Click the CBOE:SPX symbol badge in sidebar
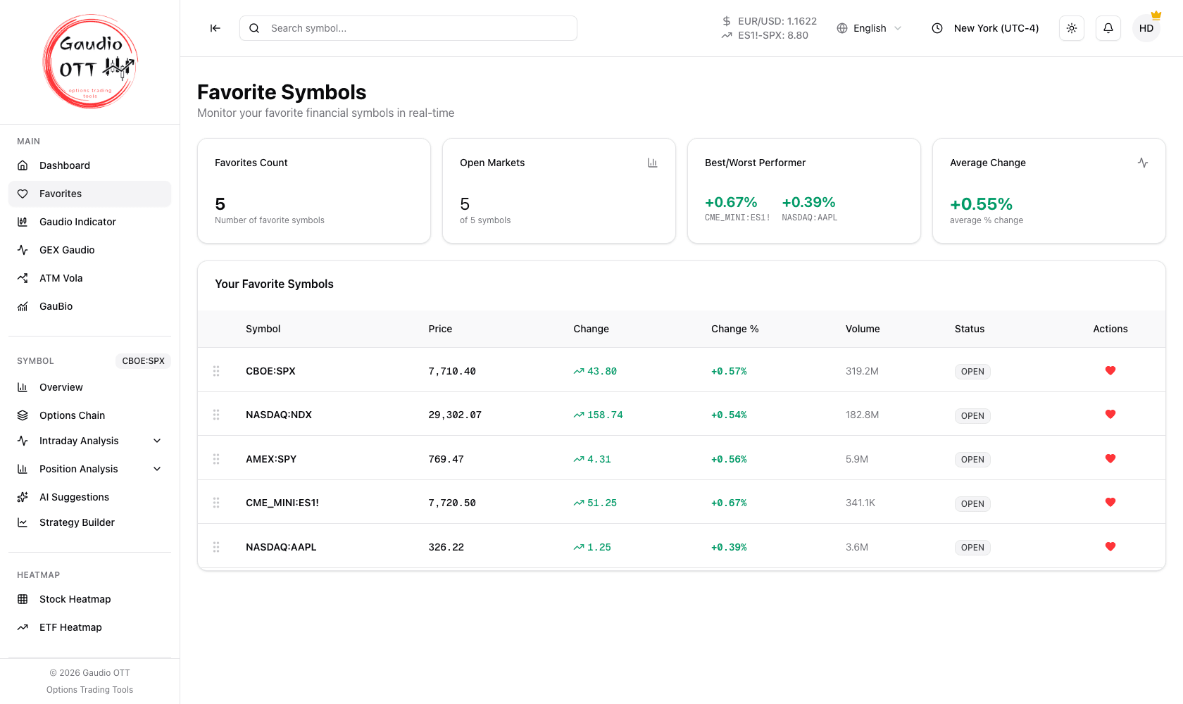1183x704 pixels. (x=143, y=361)
